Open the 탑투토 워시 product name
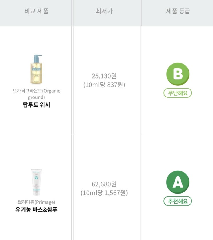 point(36,105)
